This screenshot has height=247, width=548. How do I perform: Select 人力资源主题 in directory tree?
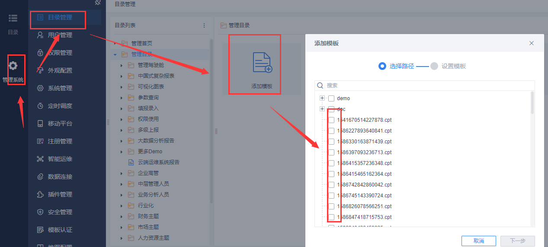coord(154,238)
